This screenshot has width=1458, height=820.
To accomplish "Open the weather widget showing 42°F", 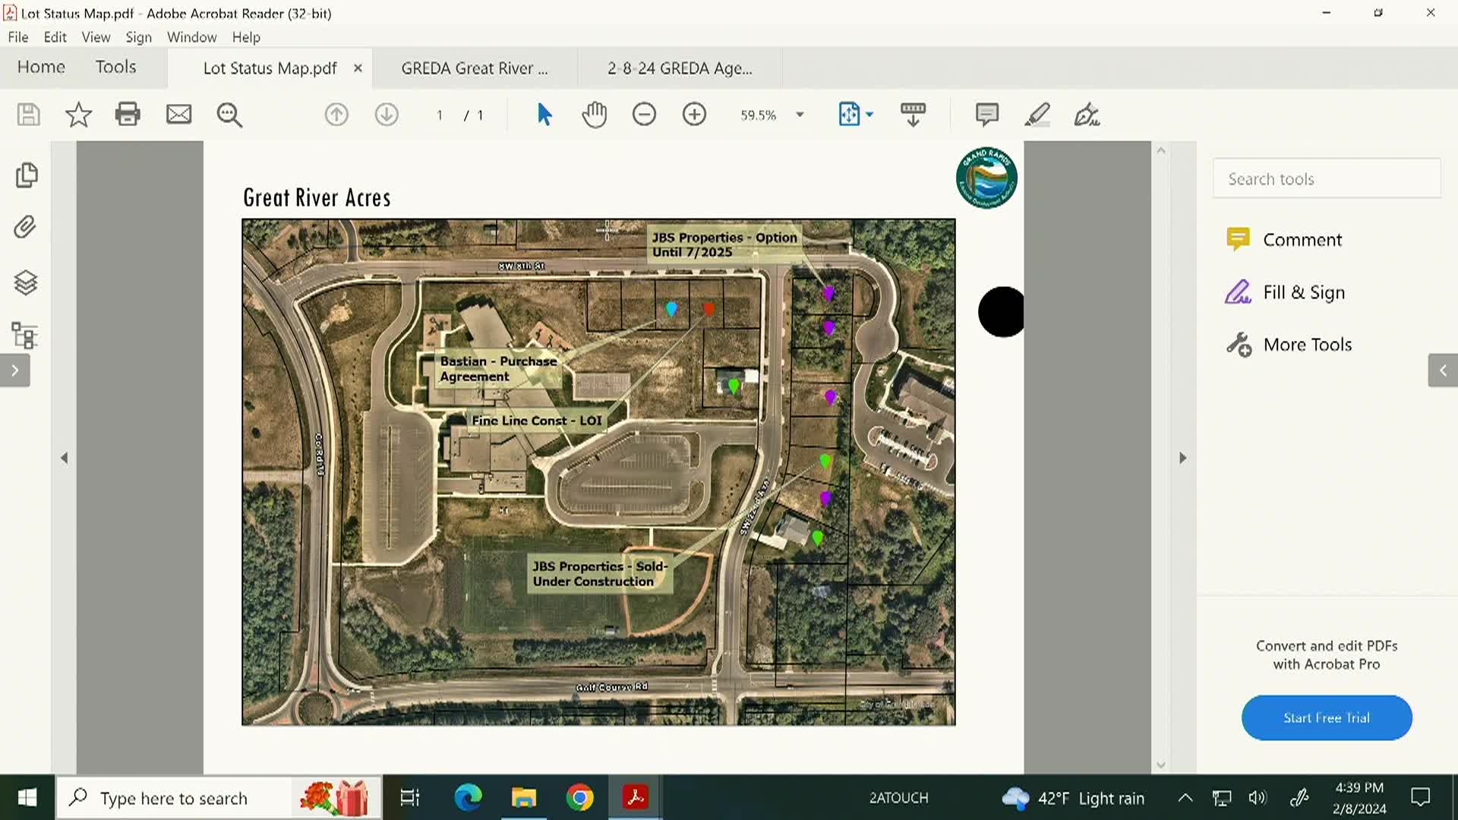I will tap(1072, 798).
